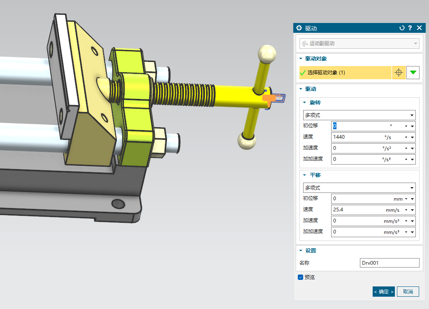Click the 名称 field containing Drv001
The height and width of the screenshot is (309, 429).
point(389,263)
